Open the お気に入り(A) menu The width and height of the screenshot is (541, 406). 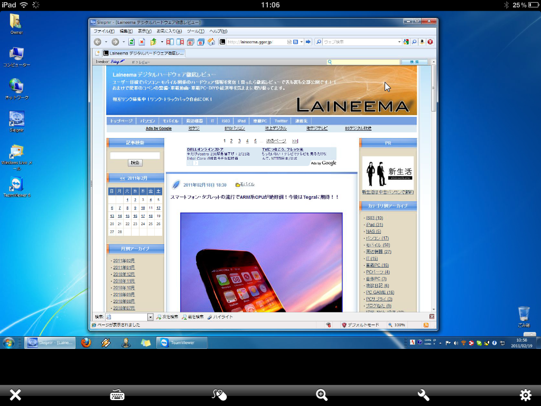tap(169, 31)
